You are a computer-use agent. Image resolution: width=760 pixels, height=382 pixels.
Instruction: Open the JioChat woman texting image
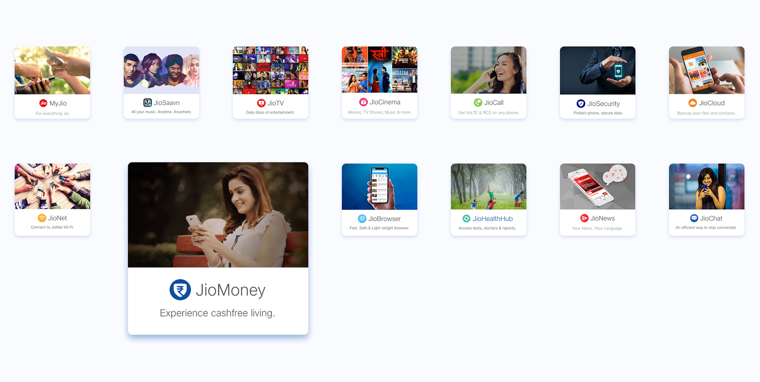[x=707, y=187]
